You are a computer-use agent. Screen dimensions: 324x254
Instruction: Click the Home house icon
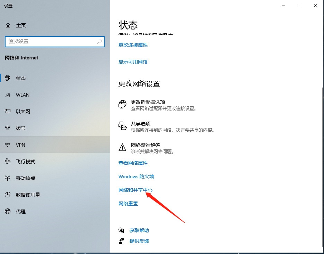pyautogui.click(x=8, y=25)
